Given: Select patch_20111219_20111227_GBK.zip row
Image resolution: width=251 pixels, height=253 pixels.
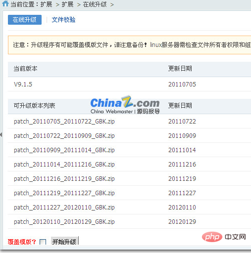Looking at the screenshot, I should [129, 193].
